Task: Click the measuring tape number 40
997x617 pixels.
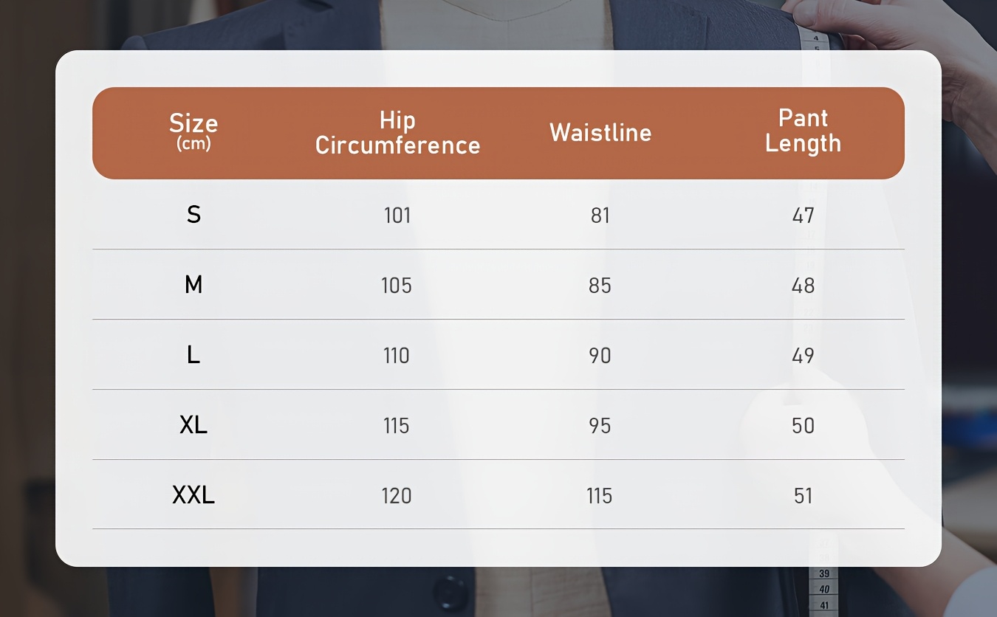Action: [824, 590]
